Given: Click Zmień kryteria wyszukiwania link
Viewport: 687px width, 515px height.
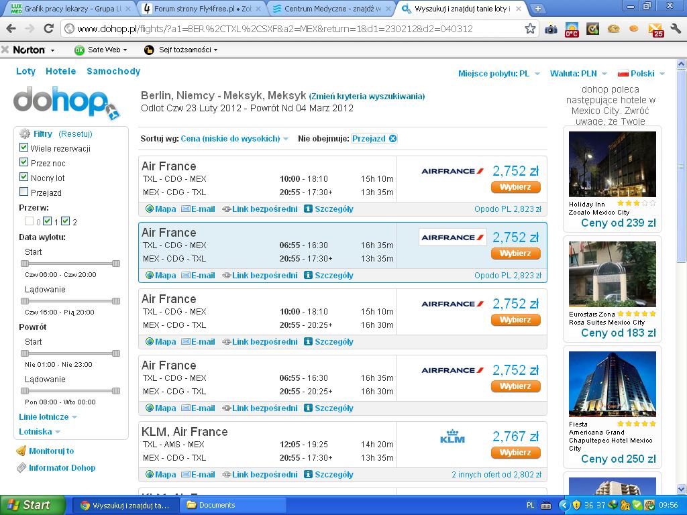Looking at the screenshot, I should pyautogui.click(x=367, y=97).
